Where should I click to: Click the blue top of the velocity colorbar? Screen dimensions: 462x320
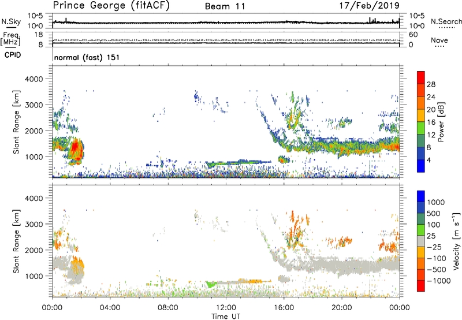pyautogui.click(x=421, y=196)
